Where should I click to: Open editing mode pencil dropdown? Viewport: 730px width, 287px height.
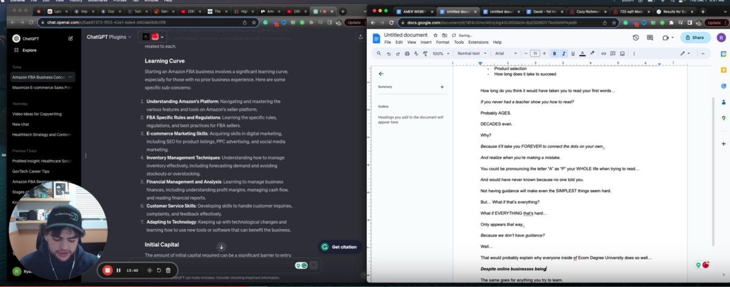[x=686, y=54]
